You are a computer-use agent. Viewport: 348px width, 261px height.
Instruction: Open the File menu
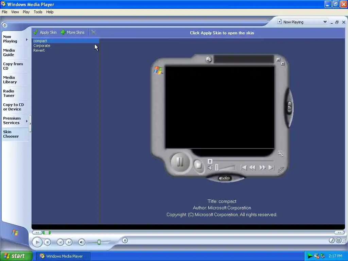click(4, 12)
